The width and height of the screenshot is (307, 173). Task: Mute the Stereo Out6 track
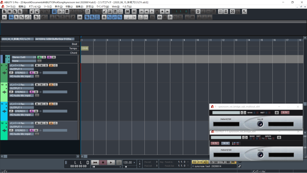click(x=39, y=57)
